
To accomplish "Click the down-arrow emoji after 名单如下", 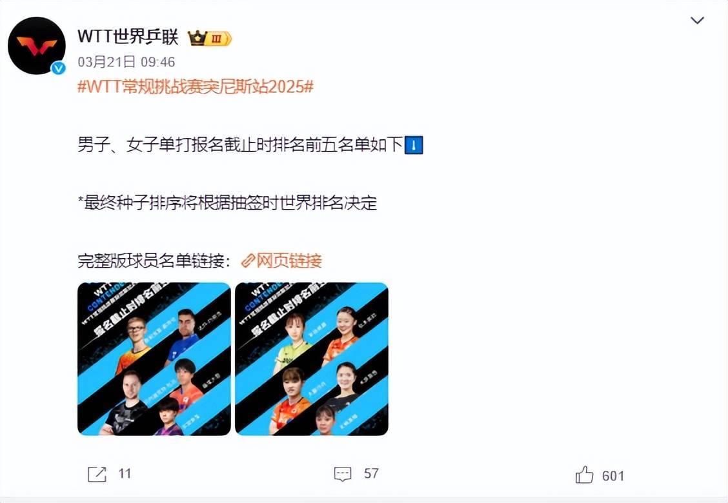I will coord(414,145).
